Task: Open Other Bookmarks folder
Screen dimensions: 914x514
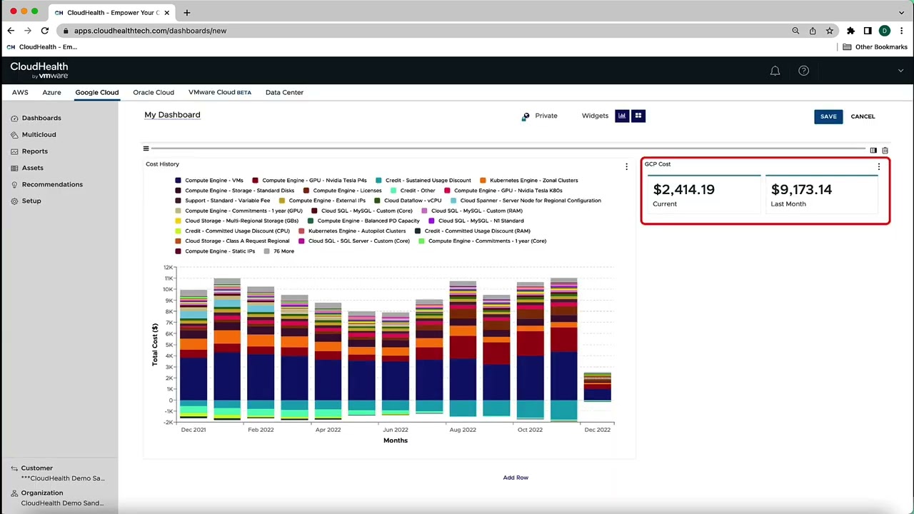Action: pyautogui.click(x=875, y=47)
